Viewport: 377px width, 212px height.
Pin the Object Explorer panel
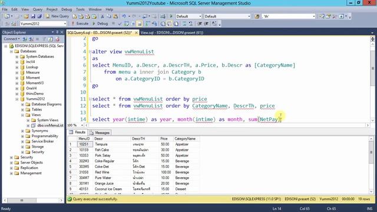[57, 32]
